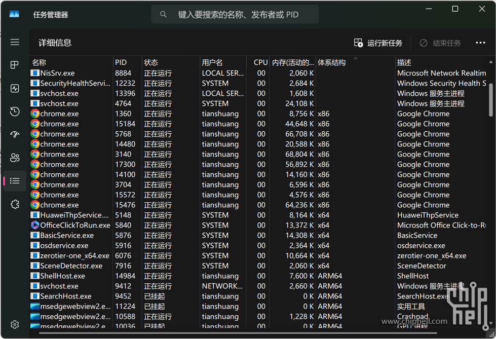Click the search box at the top
The width and height of the screenshot is (496, 339).
click(235, 15)
